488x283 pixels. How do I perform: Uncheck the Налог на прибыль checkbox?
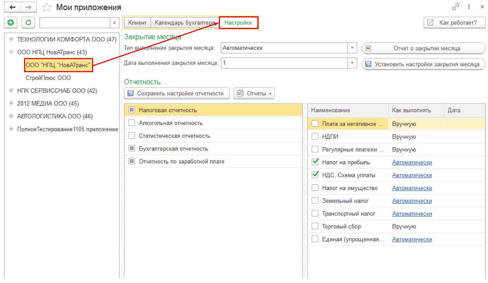tap(315, 162)
